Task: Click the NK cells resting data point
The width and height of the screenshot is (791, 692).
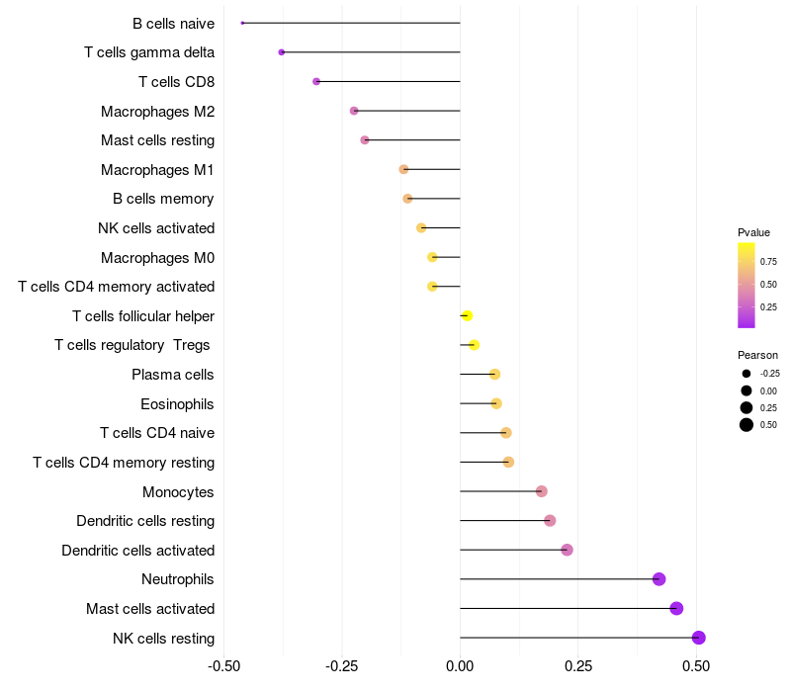Action: [699, 638]
